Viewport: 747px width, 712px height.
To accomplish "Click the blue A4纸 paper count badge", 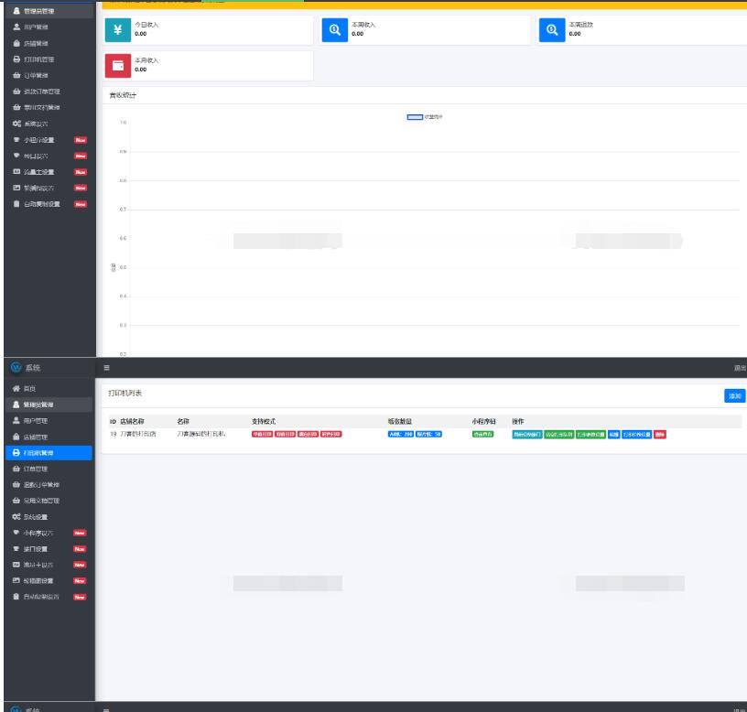I will click(401, 434).
